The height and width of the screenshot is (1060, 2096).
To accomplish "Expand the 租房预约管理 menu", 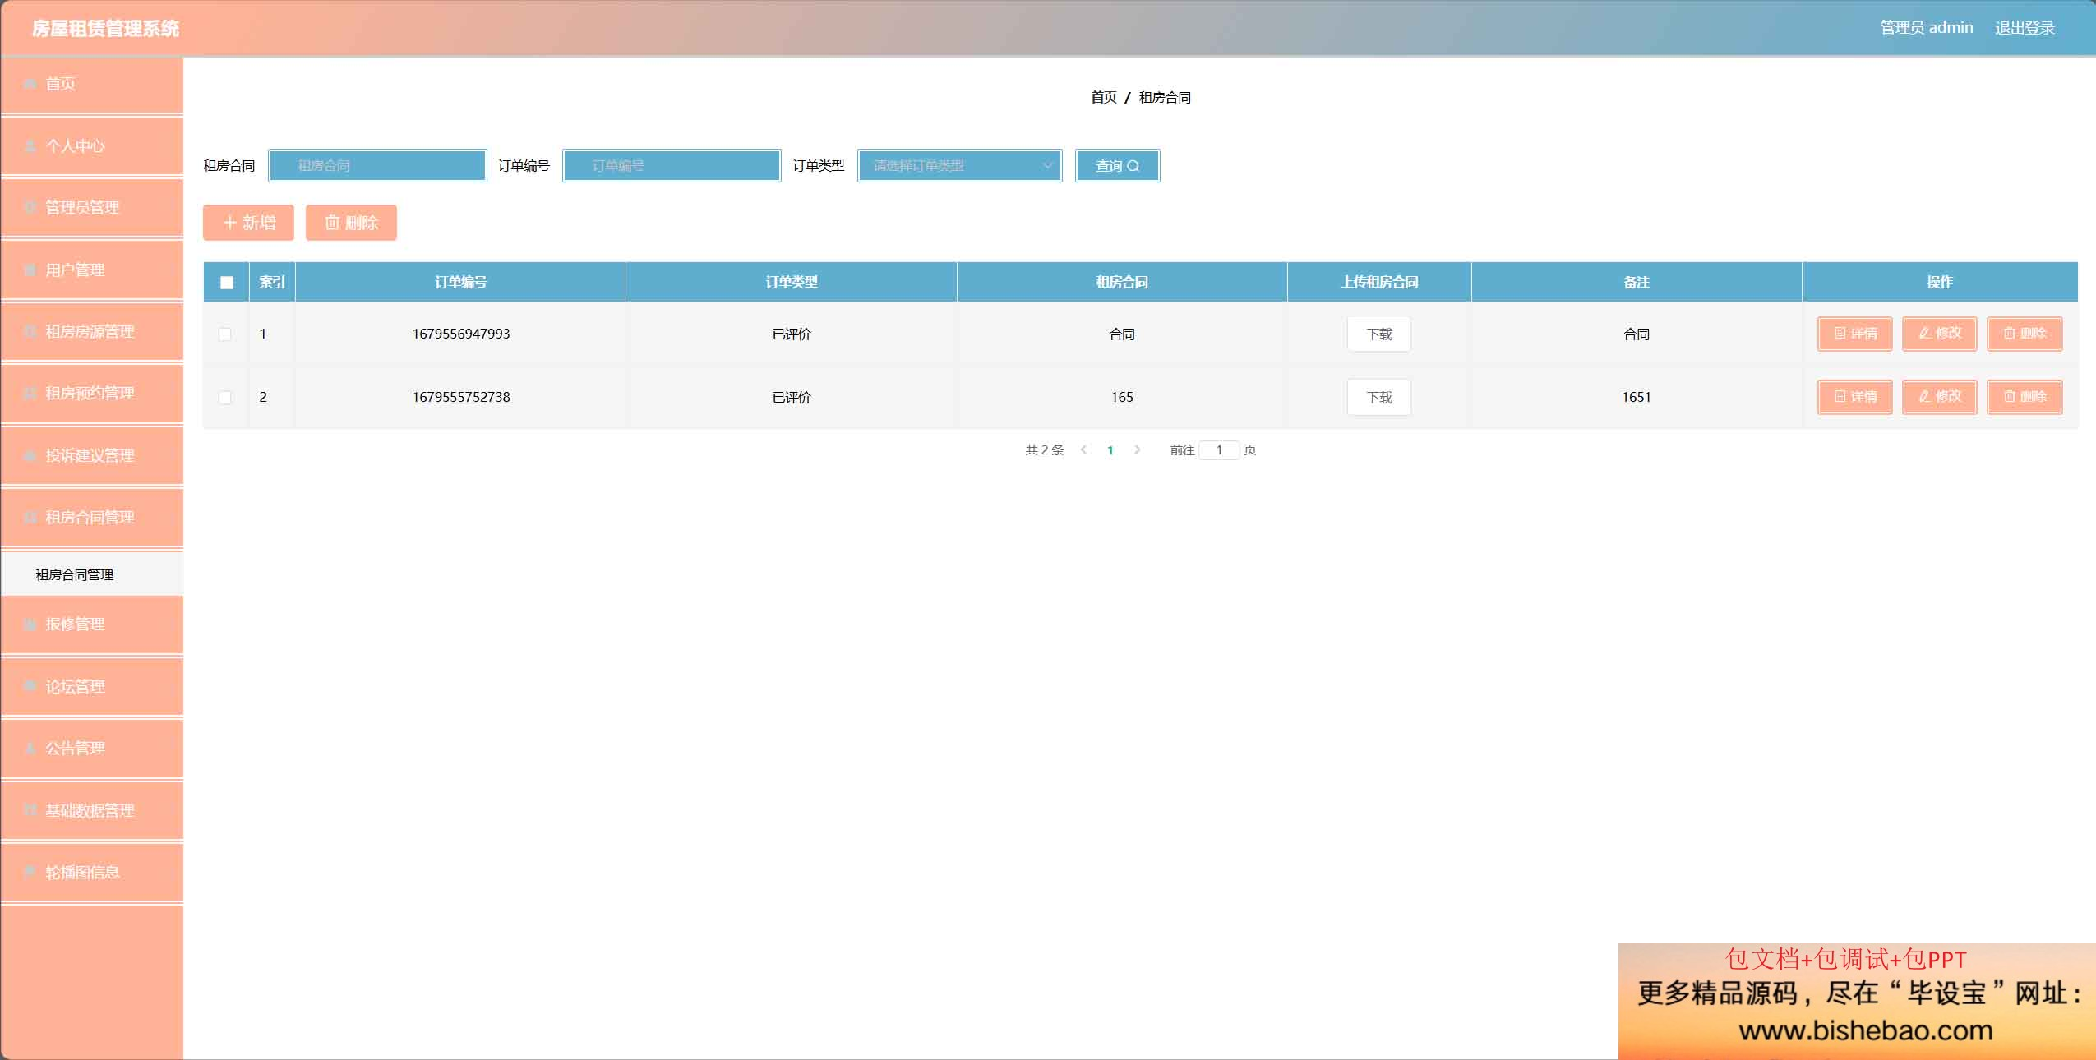I will click(91, 394).
